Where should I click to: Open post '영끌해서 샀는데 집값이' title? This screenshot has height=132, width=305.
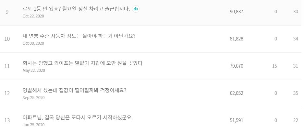74,90
